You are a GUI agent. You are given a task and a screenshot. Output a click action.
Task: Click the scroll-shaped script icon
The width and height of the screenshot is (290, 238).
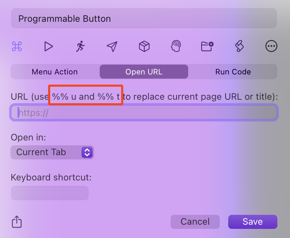pos(239,46)
